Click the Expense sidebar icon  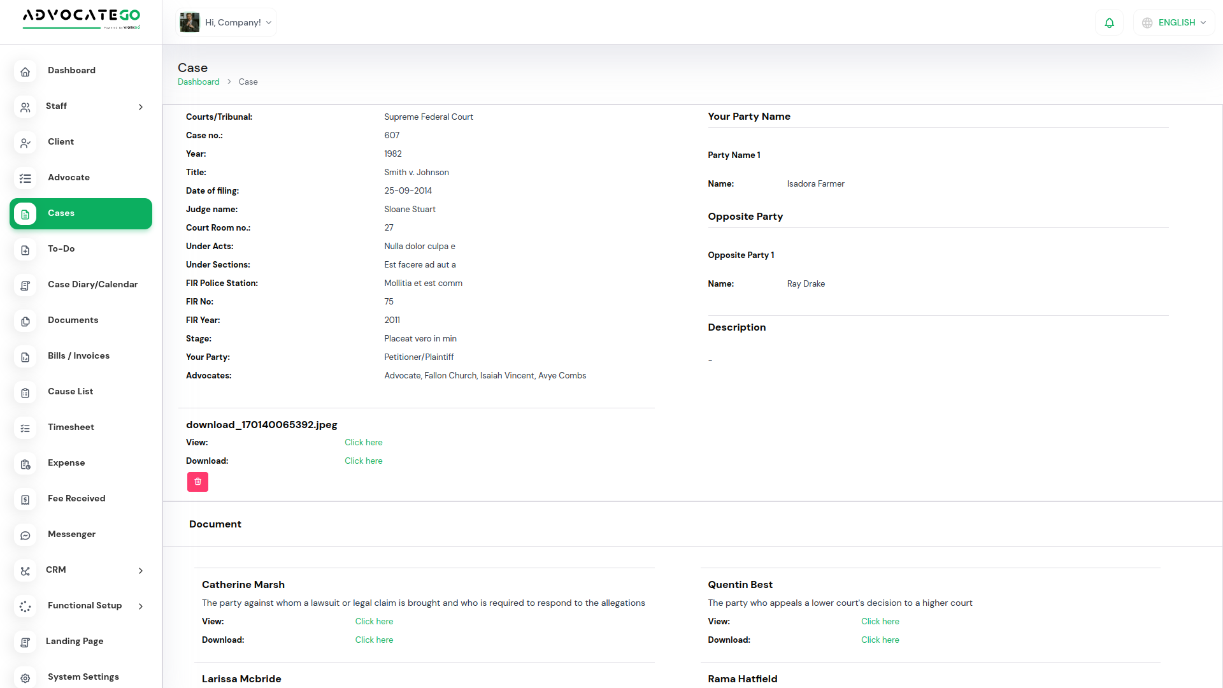pos(25,464)
